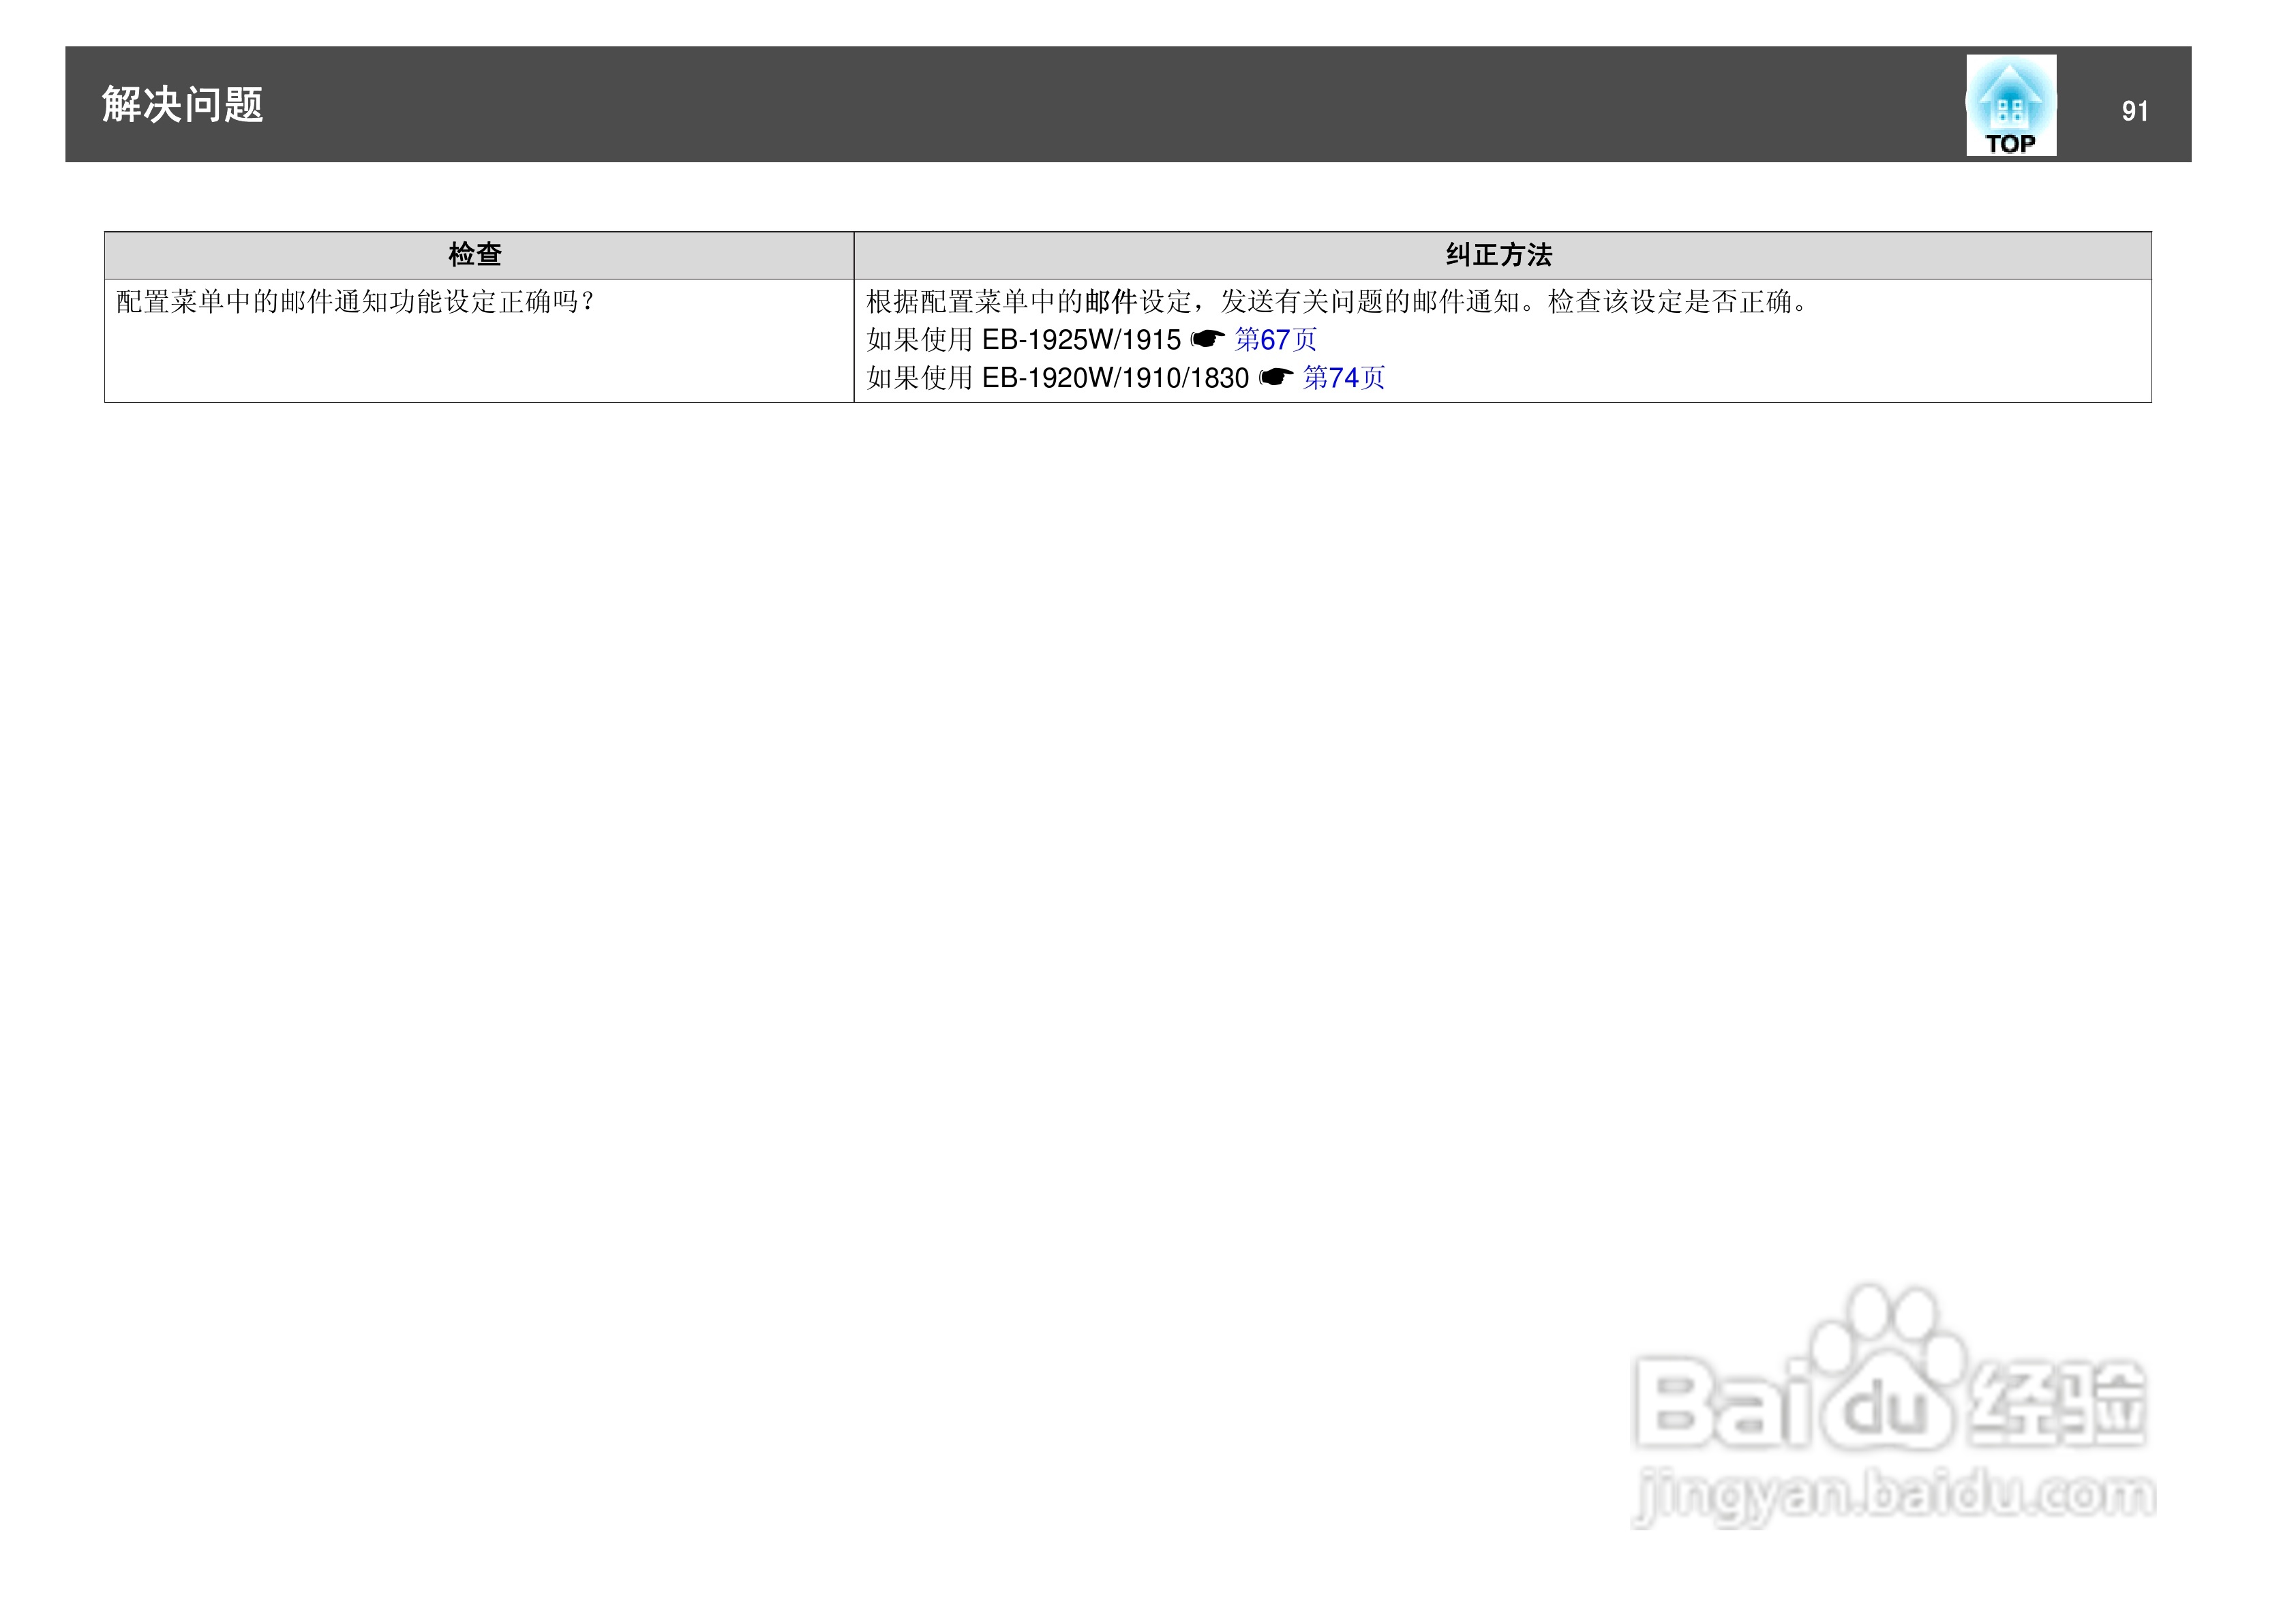Click the EB-1920W/1910/1830 model text
This screenshot has height=1623, width=2296.
(x=1115, y=378)
